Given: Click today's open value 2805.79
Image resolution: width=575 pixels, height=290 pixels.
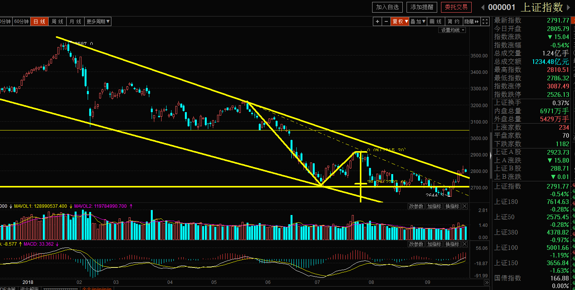Looking at the screenshot, I should coord(558,29).
